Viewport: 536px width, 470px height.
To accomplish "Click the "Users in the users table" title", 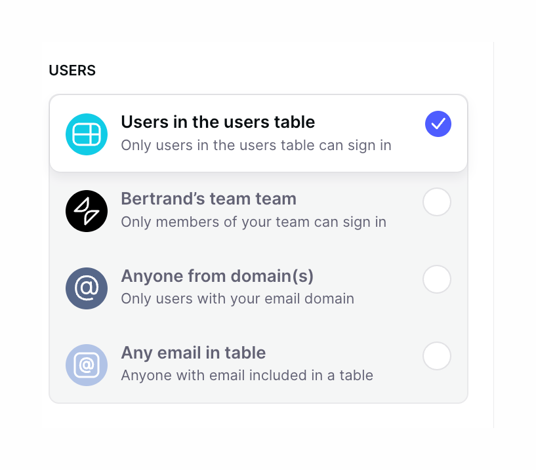I will coord(218,122).
